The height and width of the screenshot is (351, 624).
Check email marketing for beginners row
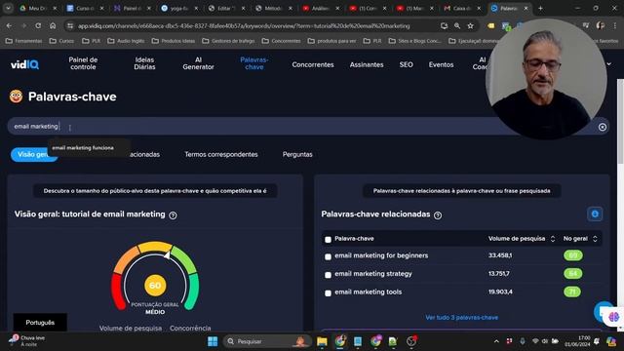[328, 256]
